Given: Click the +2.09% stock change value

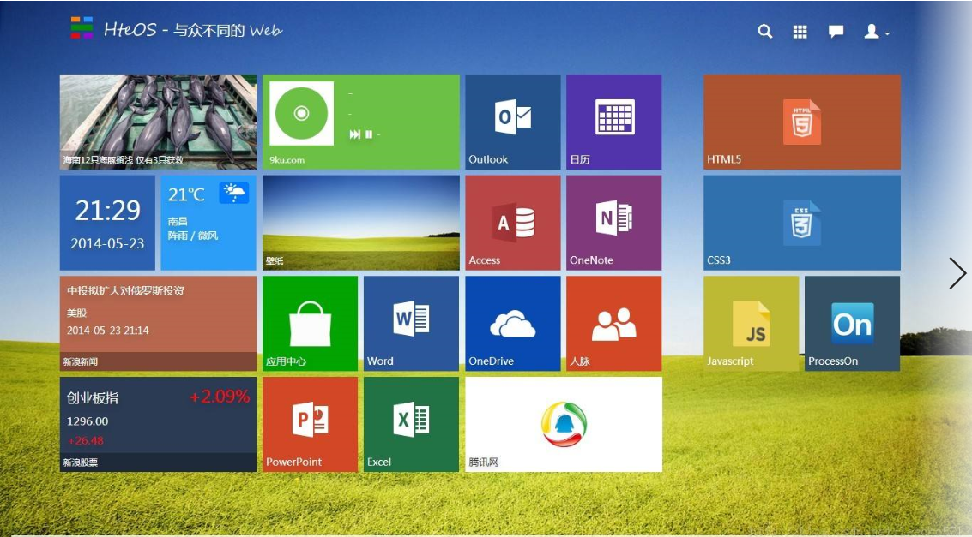Looking at the screenshot, I should click(220, 397).
